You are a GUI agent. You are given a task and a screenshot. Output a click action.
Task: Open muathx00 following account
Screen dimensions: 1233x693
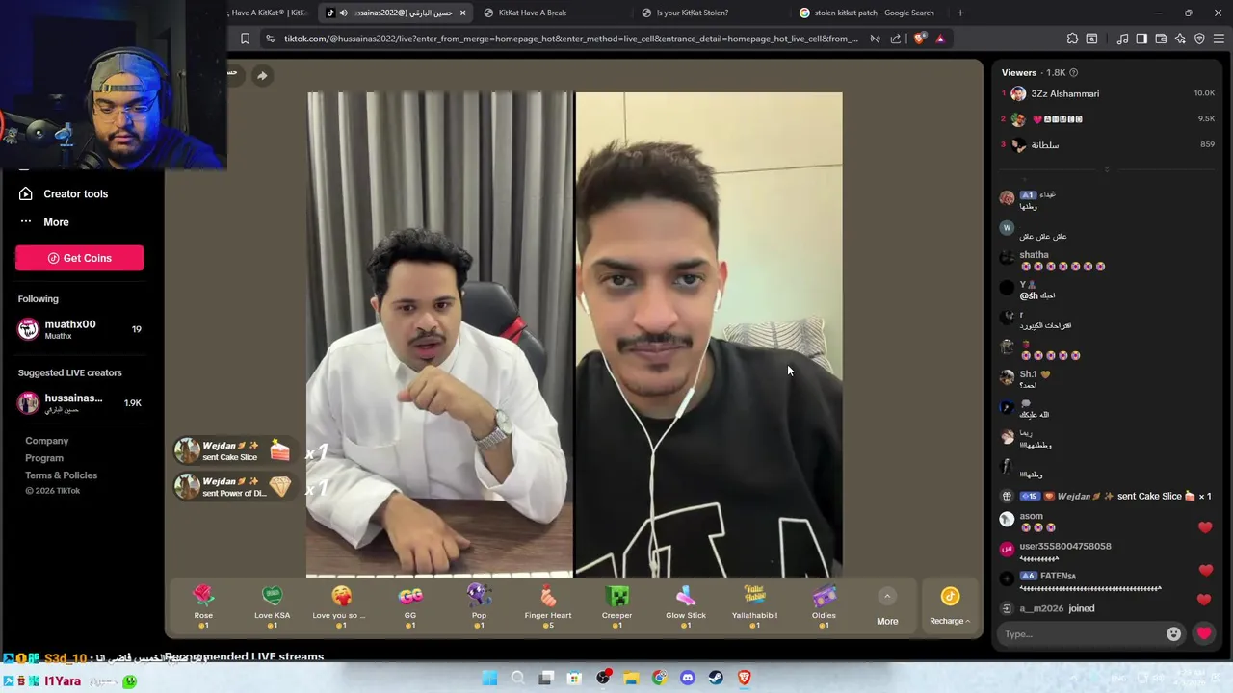(x=79, y=329)
